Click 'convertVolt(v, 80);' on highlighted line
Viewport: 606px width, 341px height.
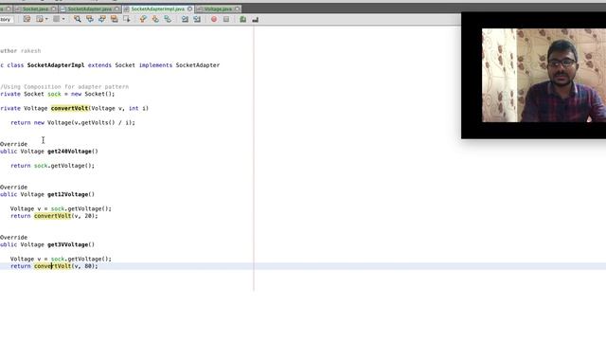(65, 266)
